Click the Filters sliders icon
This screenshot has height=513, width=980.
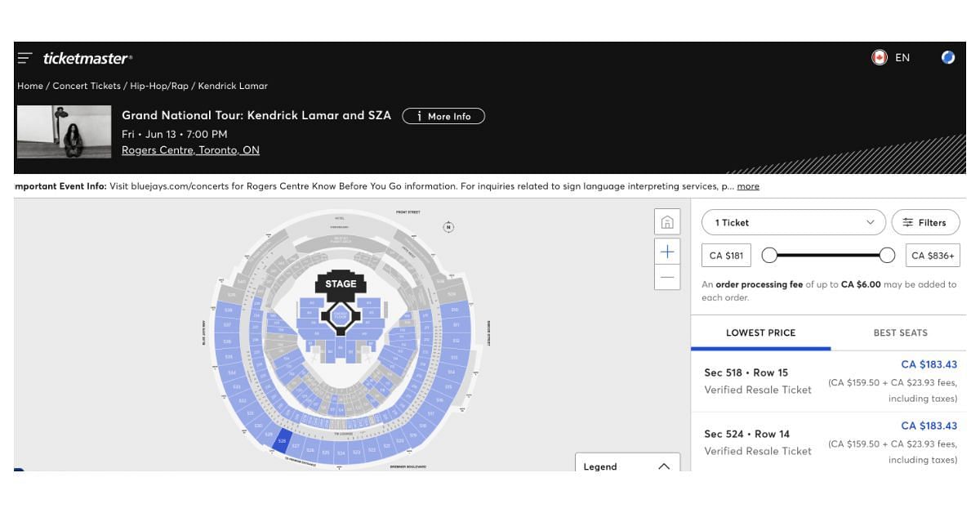coord(907,222)
